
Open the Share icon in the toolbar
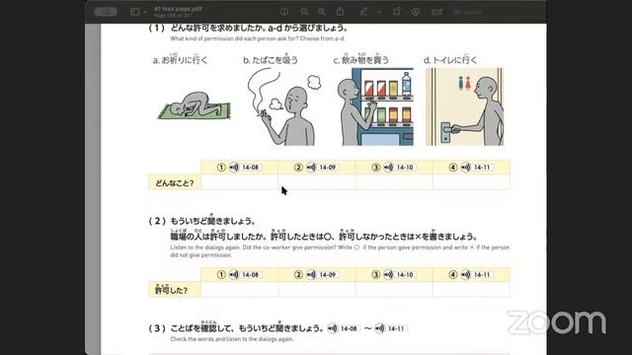[x=340, y=12]
